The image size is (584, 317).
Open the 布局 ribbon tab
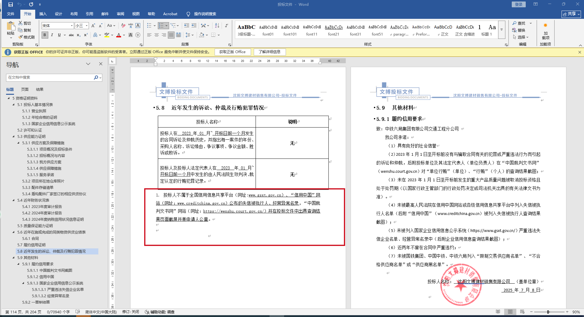tap(74, 14)
